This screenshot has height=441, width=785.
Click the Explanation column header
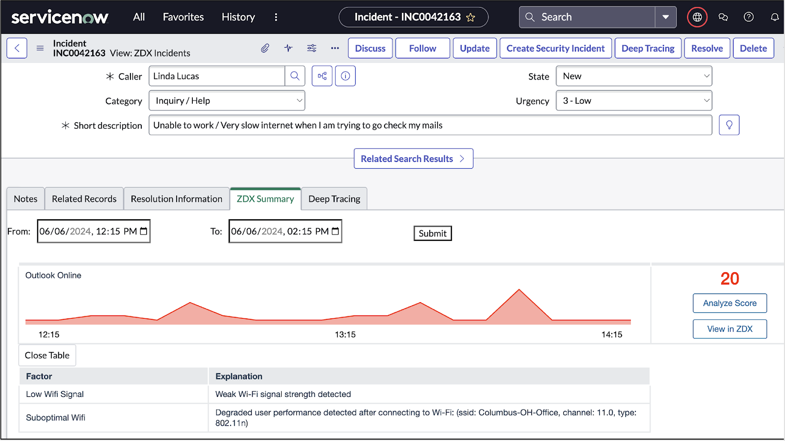click(x=429, y=376)
